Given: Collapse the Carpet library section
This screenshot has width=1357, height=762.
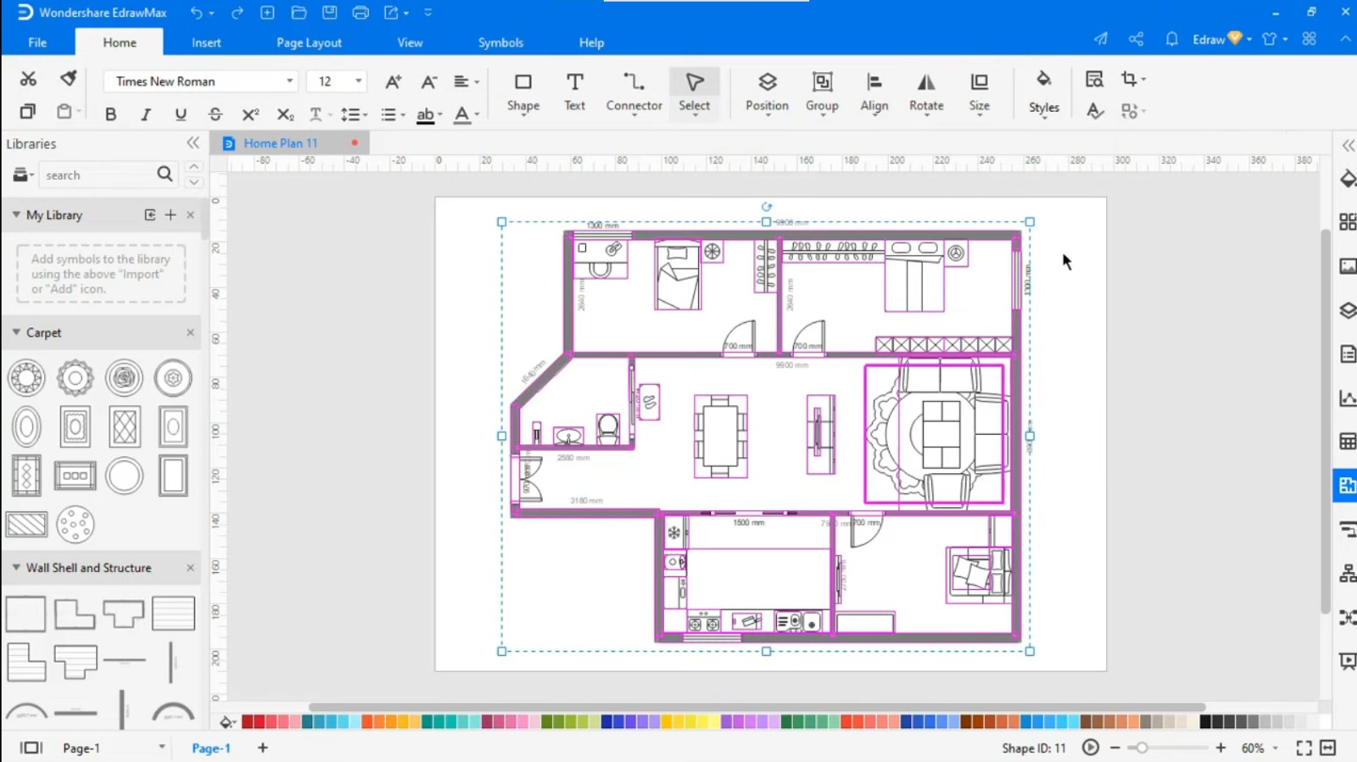Looking at the screenshot, I should tap(16, 332).
